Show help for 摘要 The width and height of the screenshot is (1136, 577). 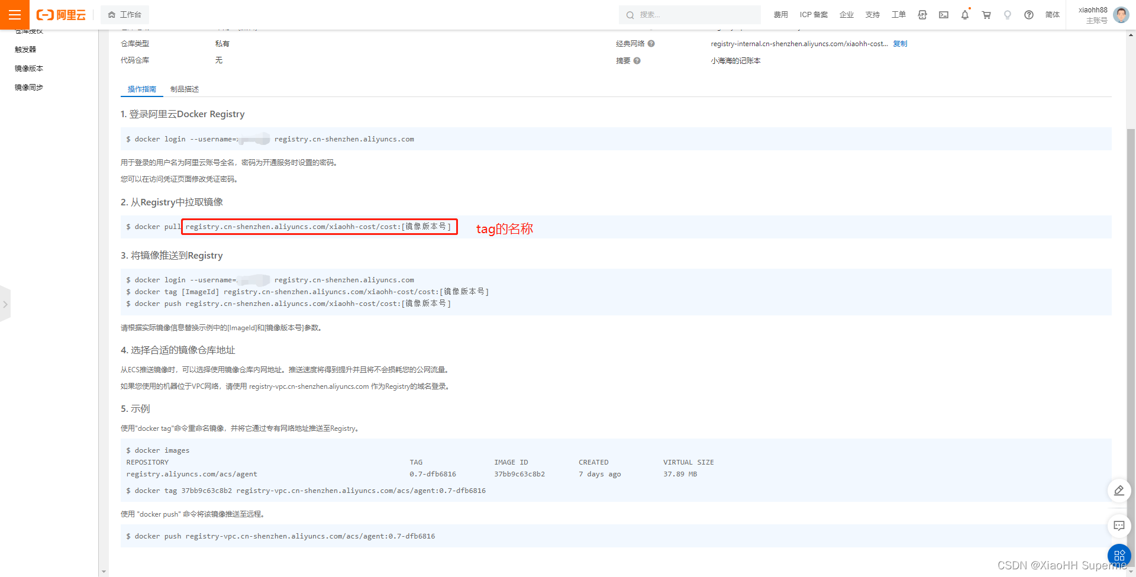click(637, 61)
